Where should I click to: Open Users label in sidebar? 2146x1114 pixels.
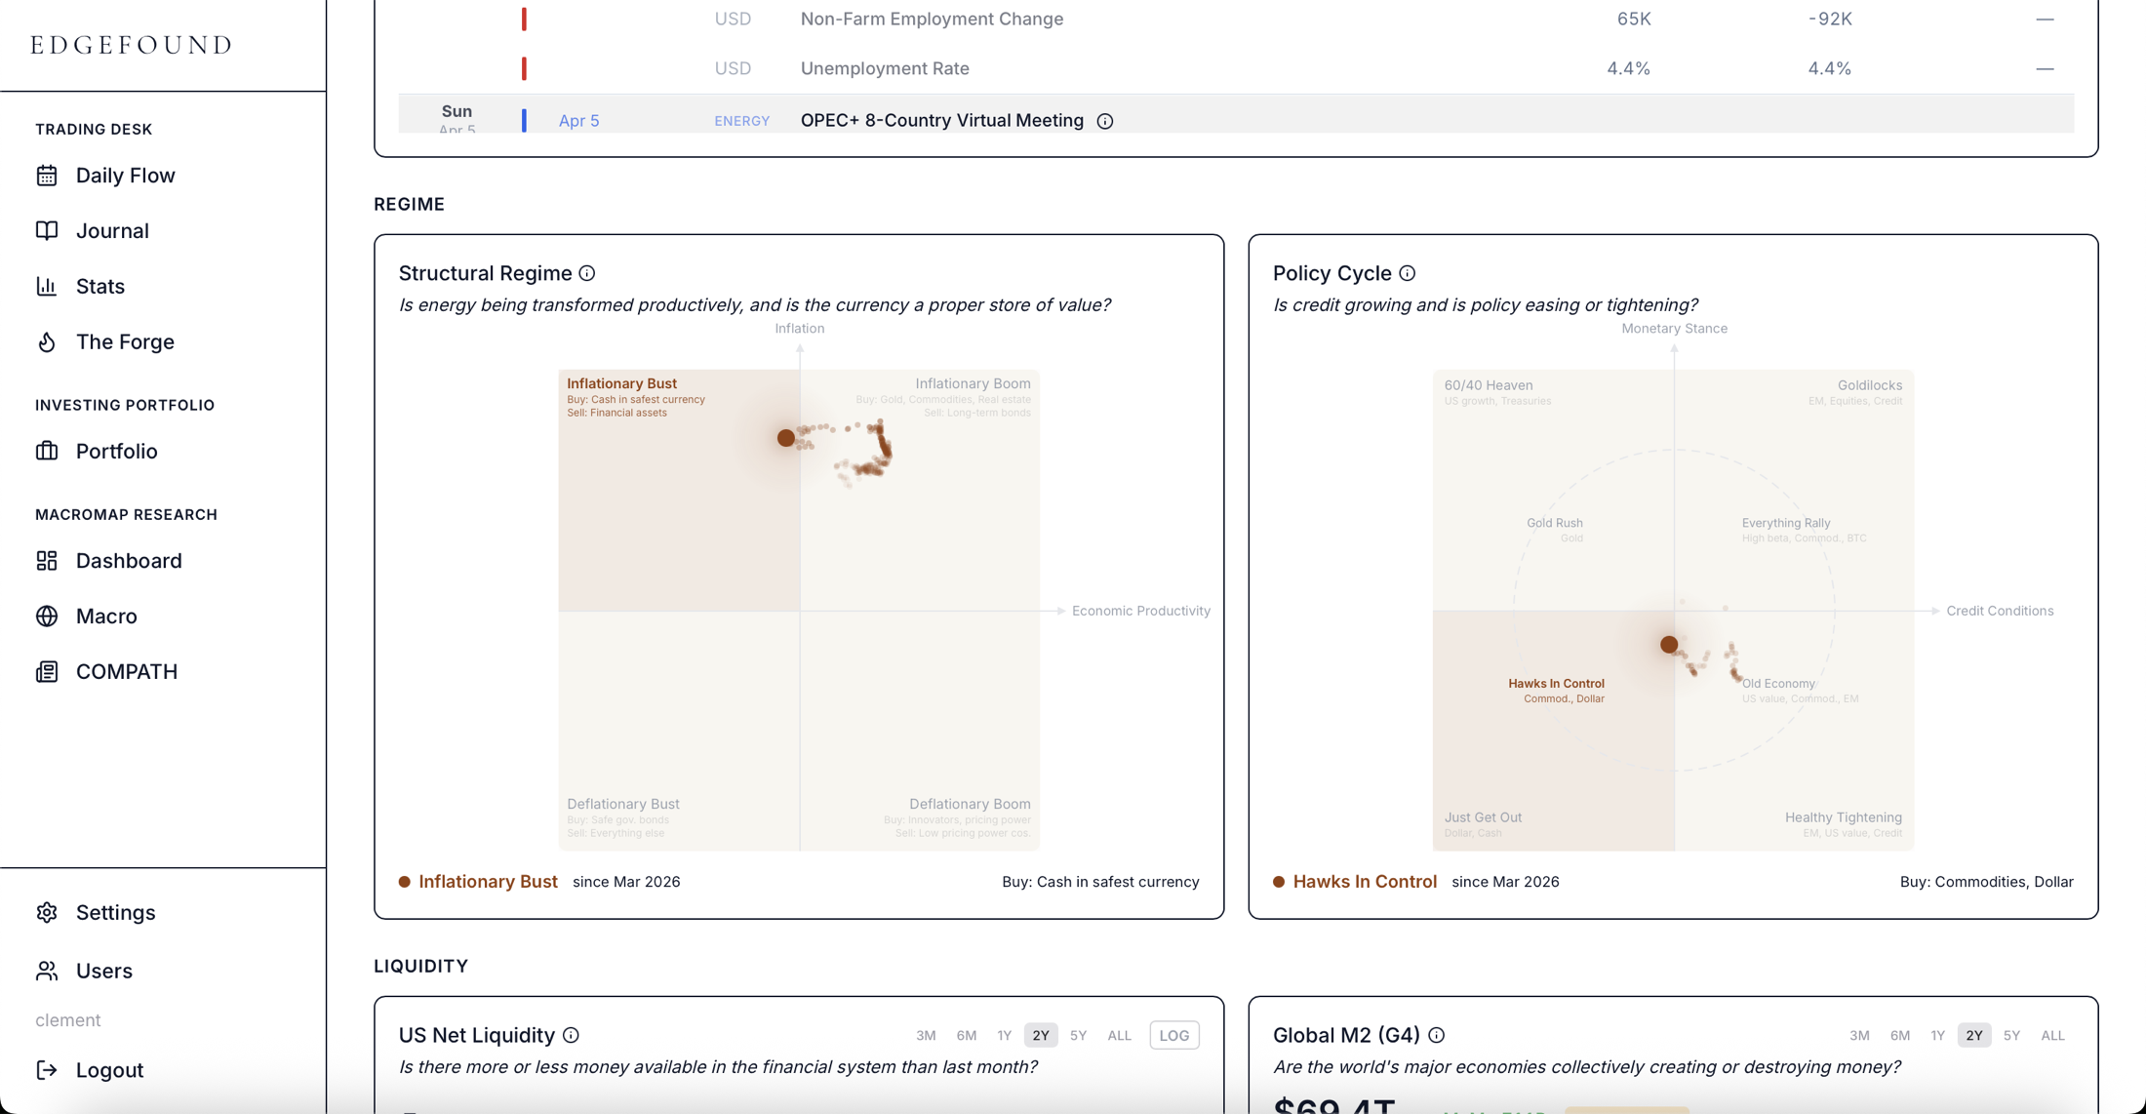click(104, 972)
